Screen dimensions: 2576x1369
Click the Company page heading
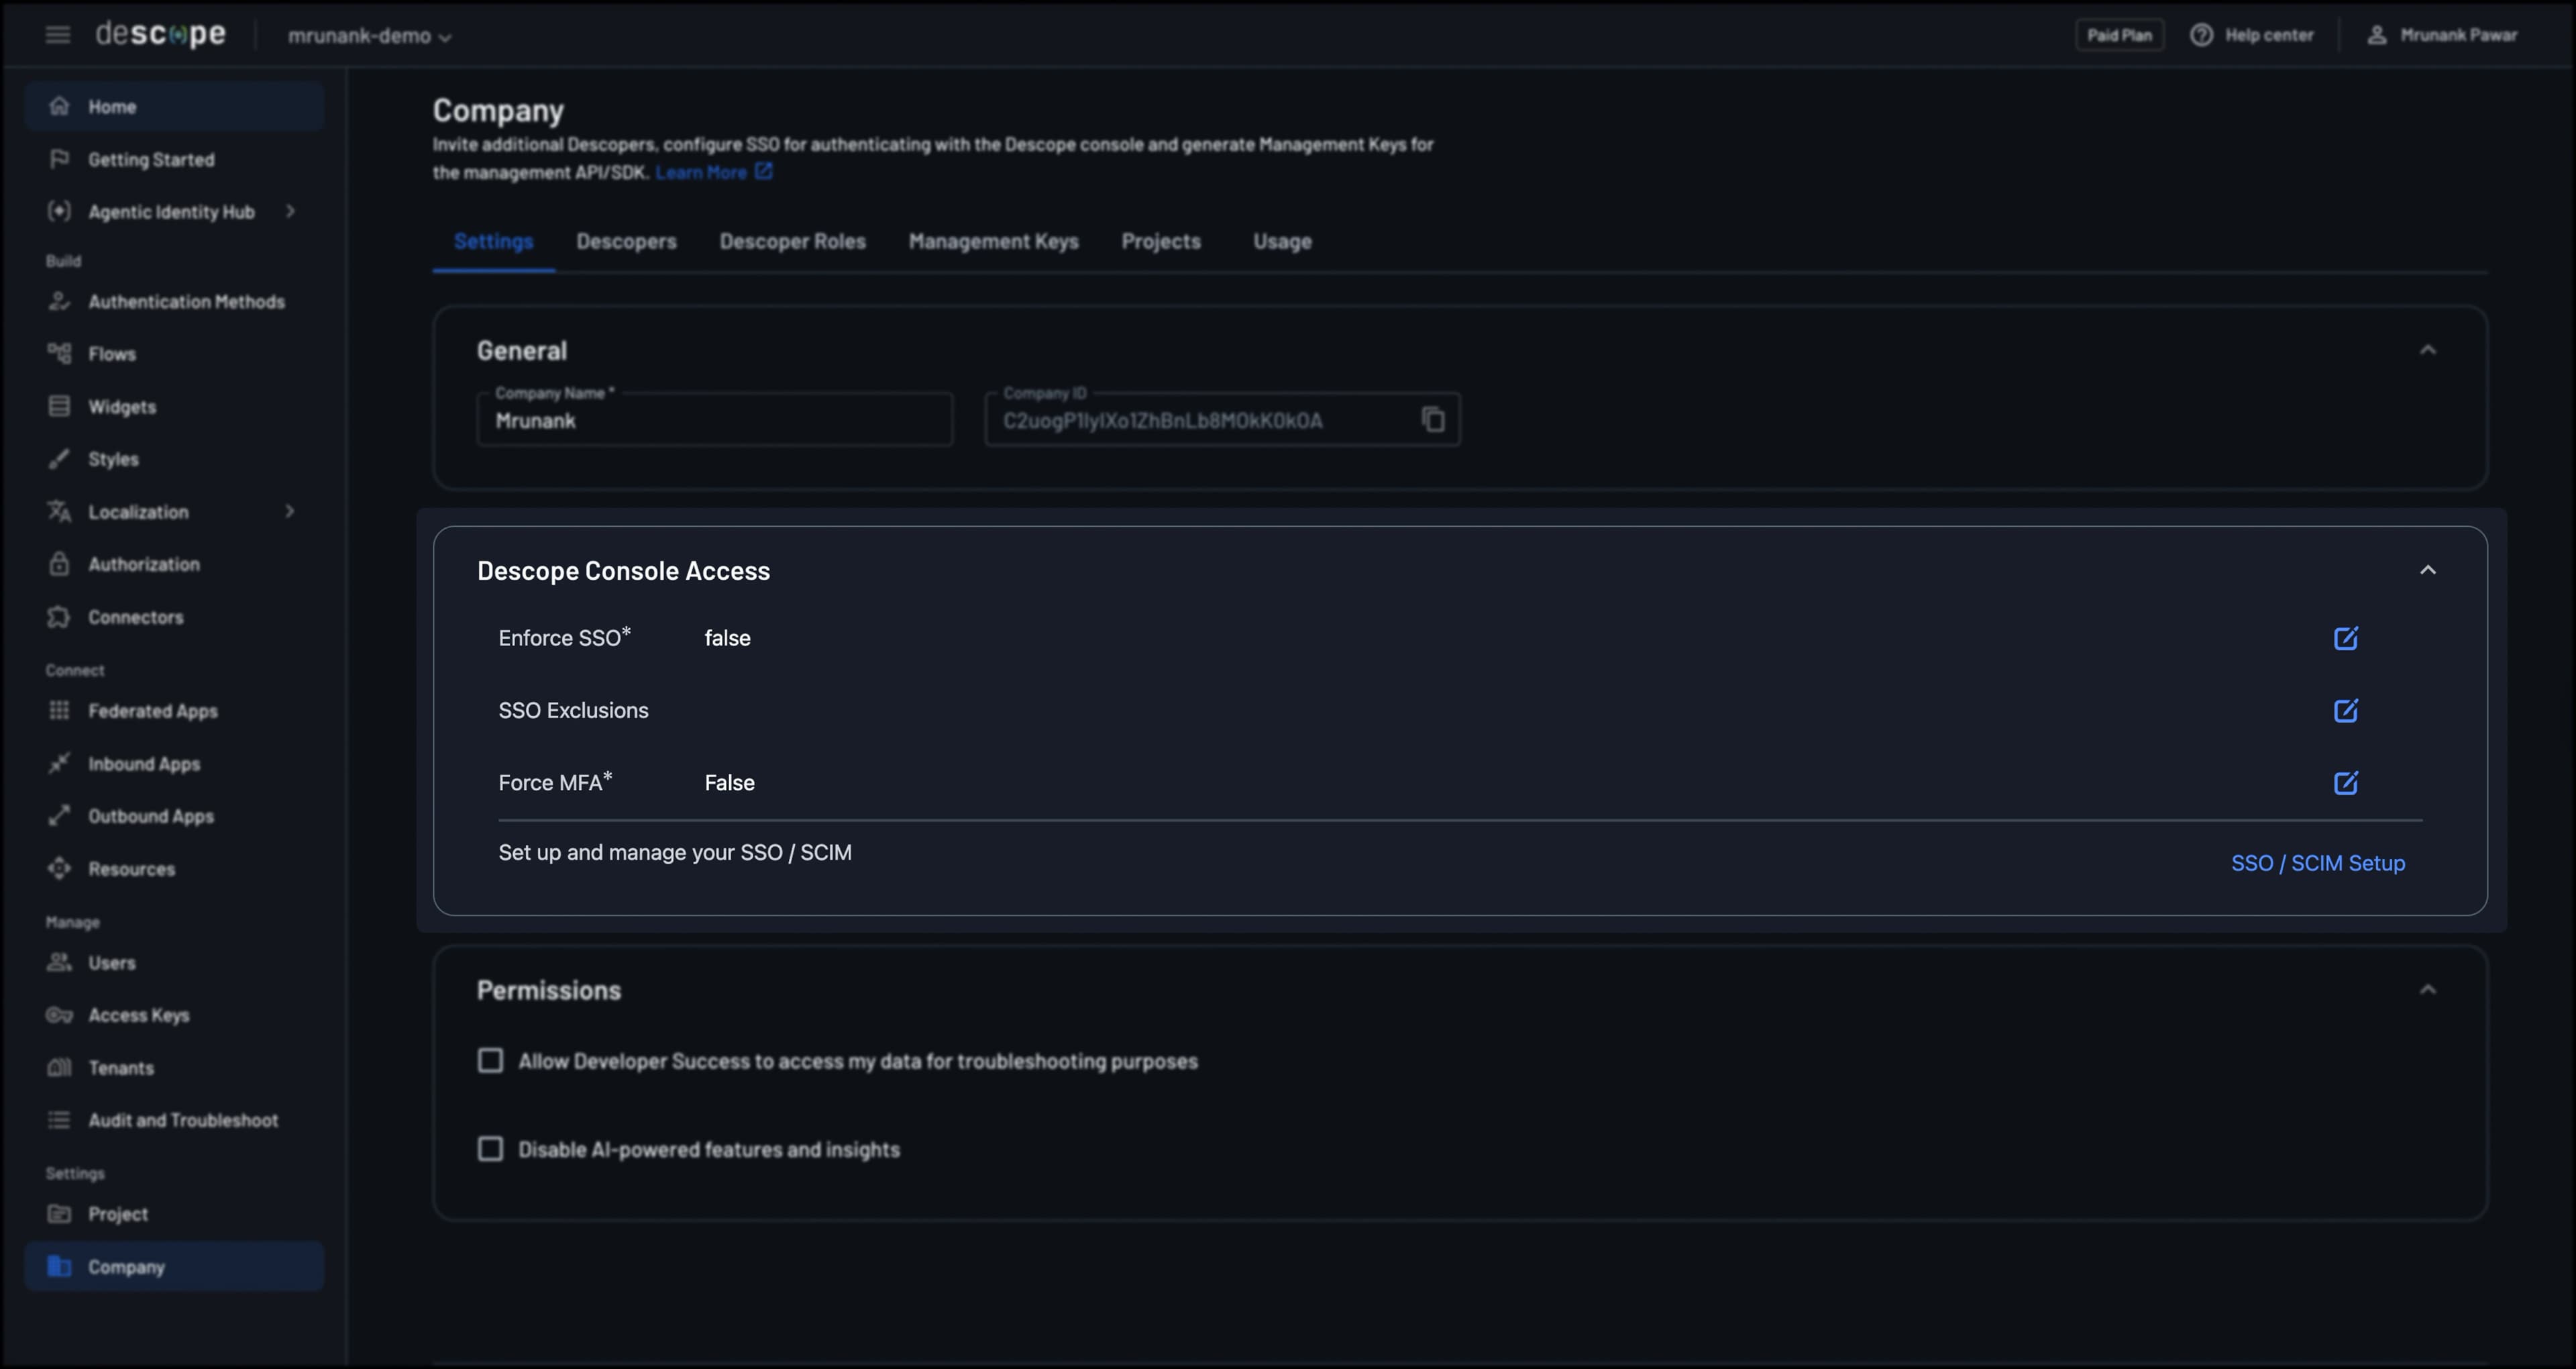(x=498, y=110)
